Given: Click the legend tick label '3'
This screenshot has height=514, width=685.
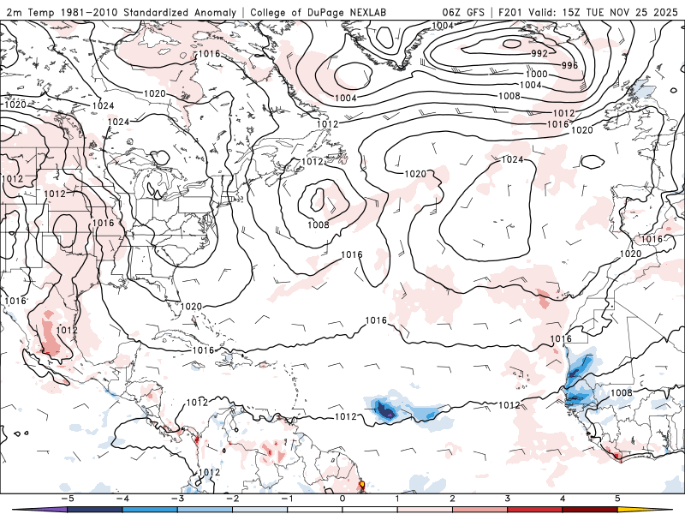Looking at the screenshot, I should [x=508, y=499].
